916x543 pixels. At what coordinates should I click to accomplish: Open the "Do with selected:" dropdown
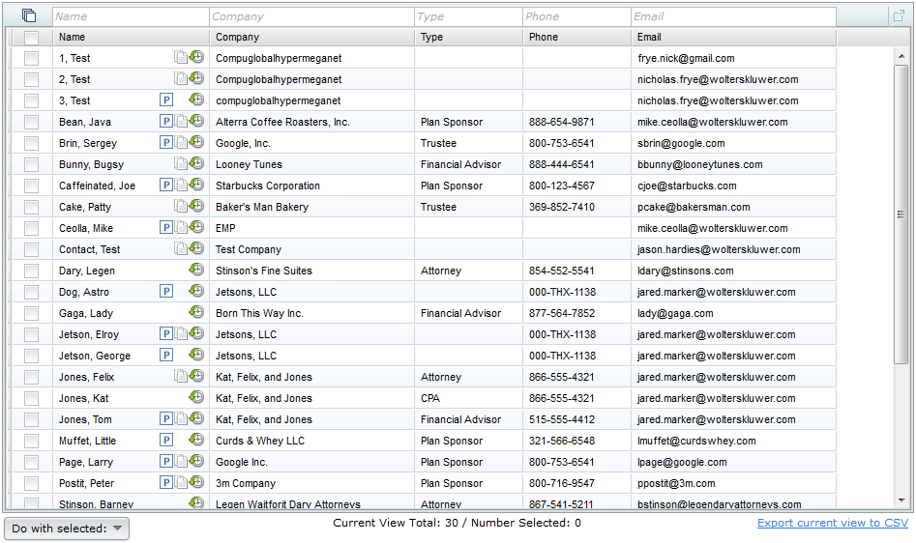click(67, 529)
